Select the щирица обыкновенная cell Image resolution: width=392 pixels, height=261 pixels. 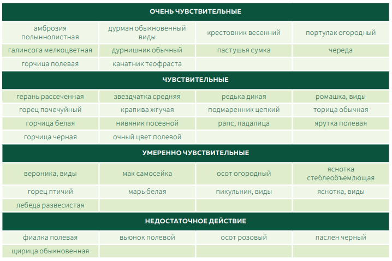50,251
